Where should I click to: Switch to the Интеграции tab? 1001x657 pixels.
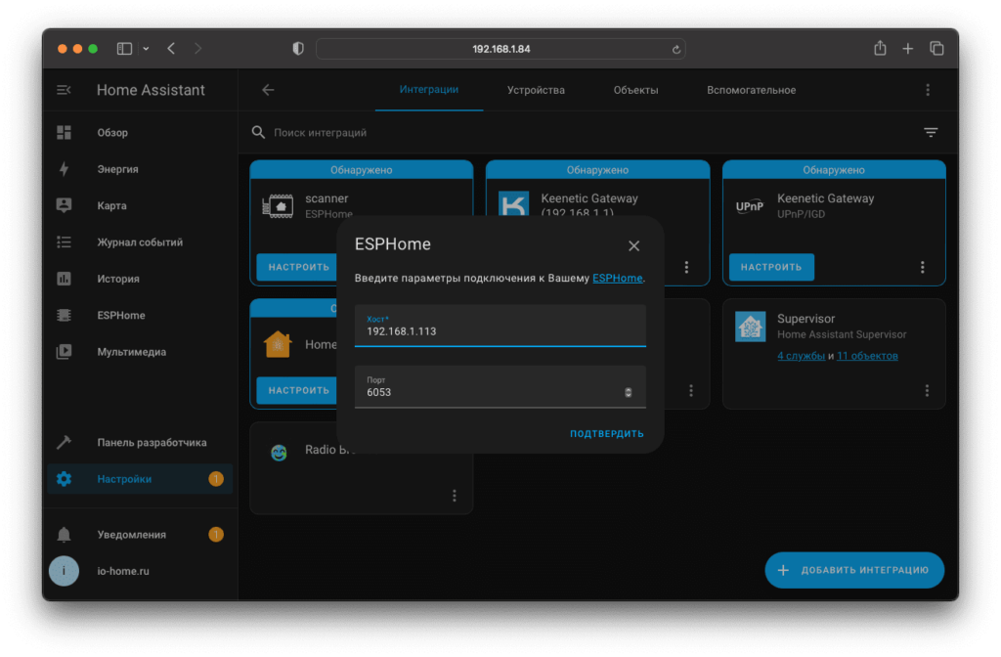click(x=429, y=89)
